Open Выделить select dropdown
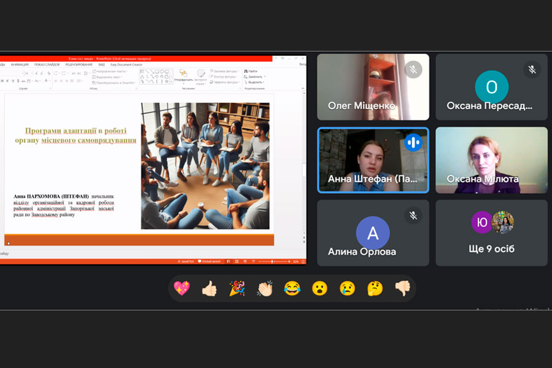This screenshot has width=552, height=368. pos(254,82)
